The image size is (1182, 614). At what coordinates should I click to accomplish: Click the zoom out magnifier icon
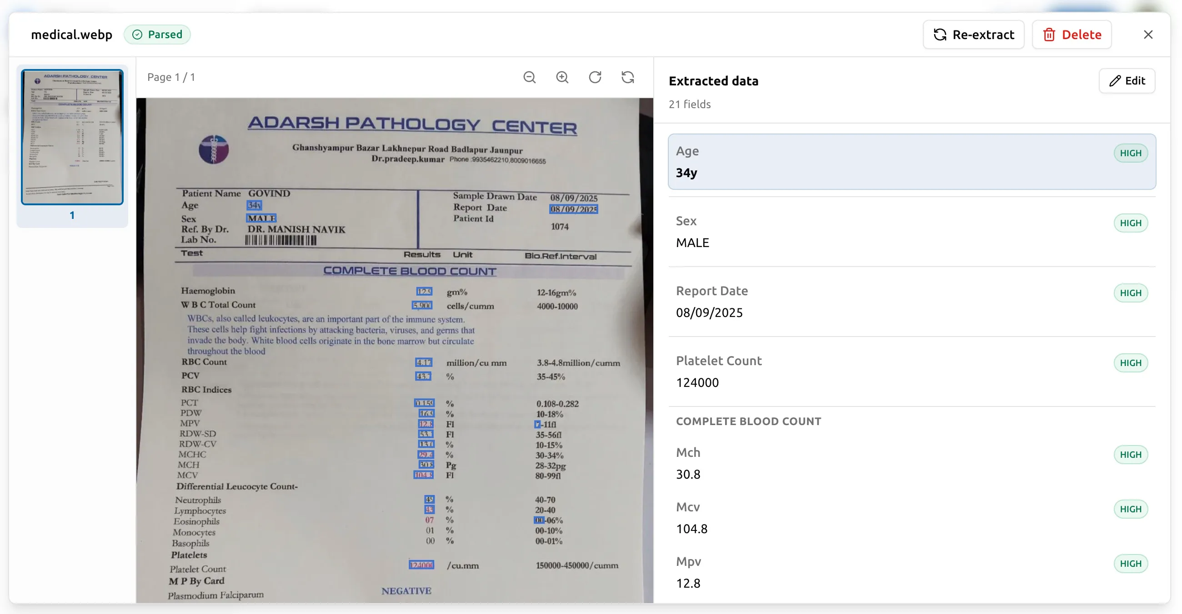click(x=530, y=77)
